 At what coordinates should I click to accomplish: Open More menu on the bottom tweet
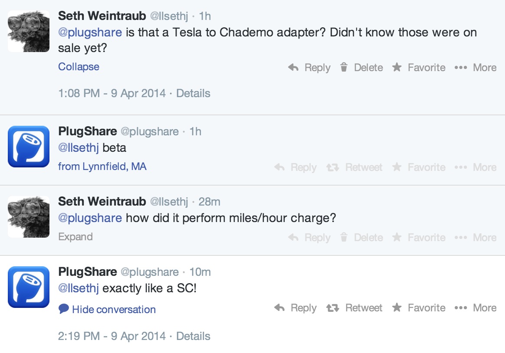pyautogui.click(x=475, y=308)
